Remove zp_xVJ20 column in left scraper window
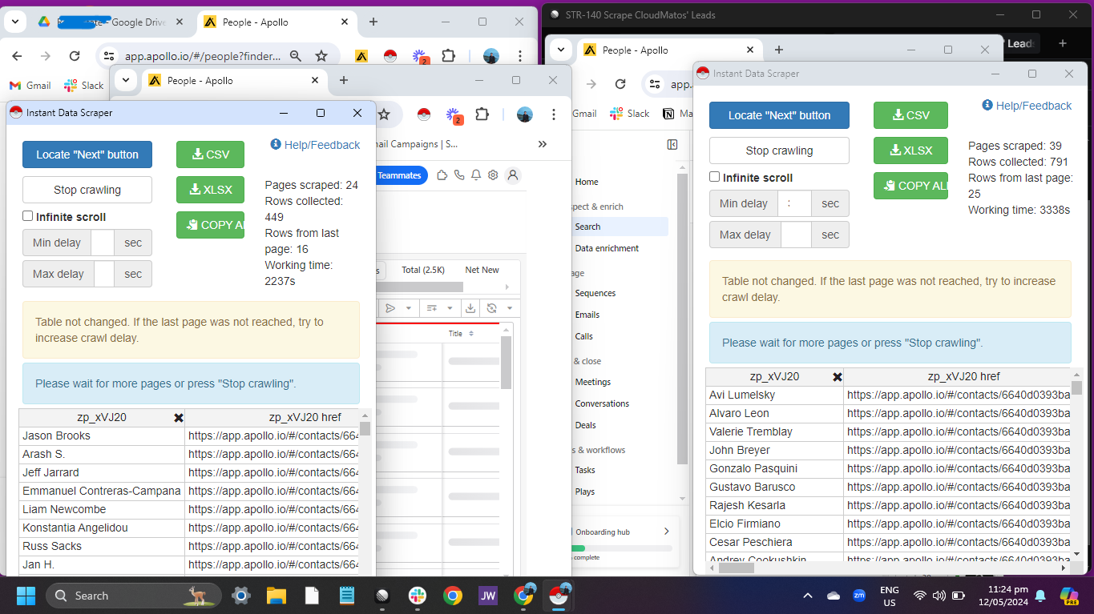1094x614 pixels. pos(178,418)
